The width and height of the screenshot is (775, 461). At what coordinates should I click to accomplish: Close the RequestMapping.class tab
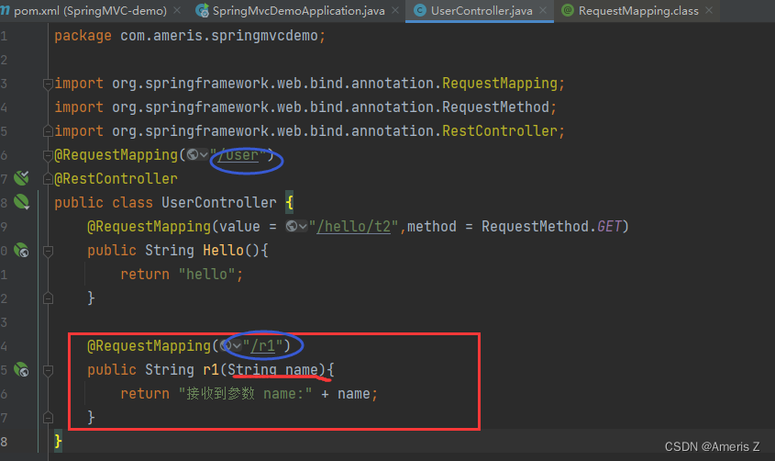(709, 10)
